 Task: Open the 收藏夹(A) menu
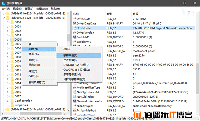(x=42, y=9)
